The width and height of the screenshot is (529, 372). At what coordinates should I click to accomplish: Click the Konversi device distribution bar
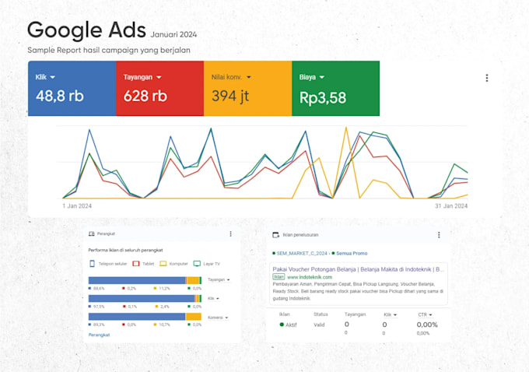(x=145, y=317)
